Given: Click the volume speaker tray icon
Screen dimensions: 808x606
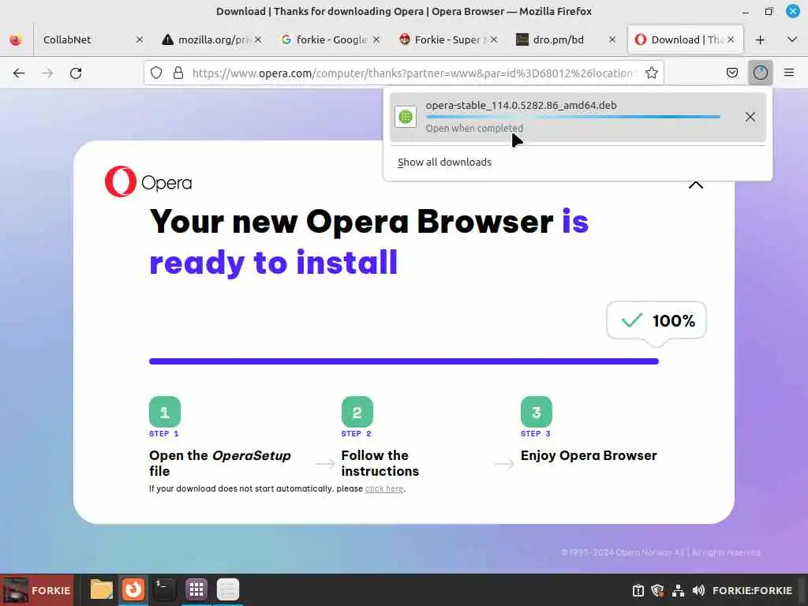Looking at the screenshot, I should (x=698, y=590).
